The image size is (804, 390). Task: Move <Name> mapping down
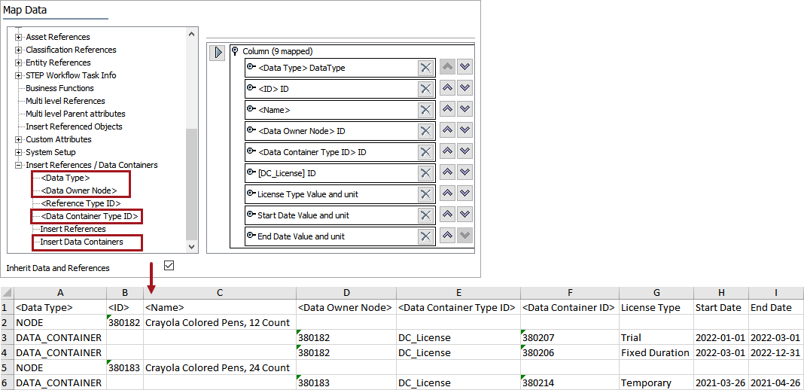point(464,109)
